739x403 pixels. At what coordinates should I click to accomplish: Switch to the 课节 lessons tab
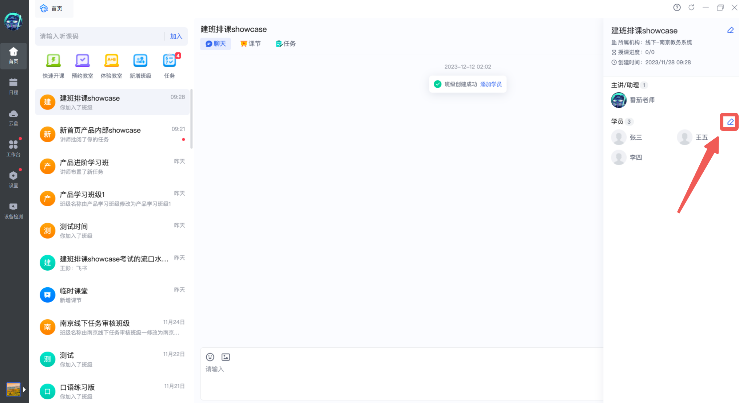pos(251,44)
